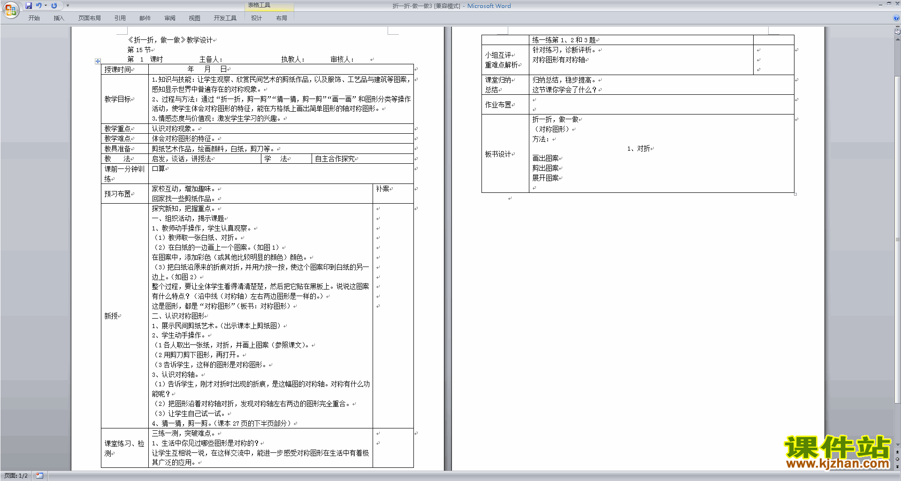Image resolution: width=901 pixels, height=481 pixels.
Task: Open the 插入 ribbon tab
Action: click(x=59, y=18)
